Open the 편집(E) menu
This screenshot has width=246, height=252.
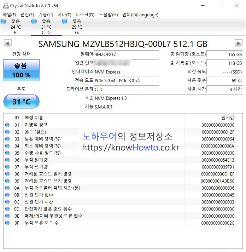click(27, 15)
